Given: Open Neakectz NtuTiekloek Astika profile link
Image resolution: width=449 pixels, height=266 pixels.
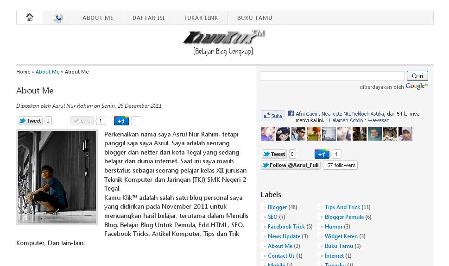Looking at the screenshot, I should click(x=353, y=114).
